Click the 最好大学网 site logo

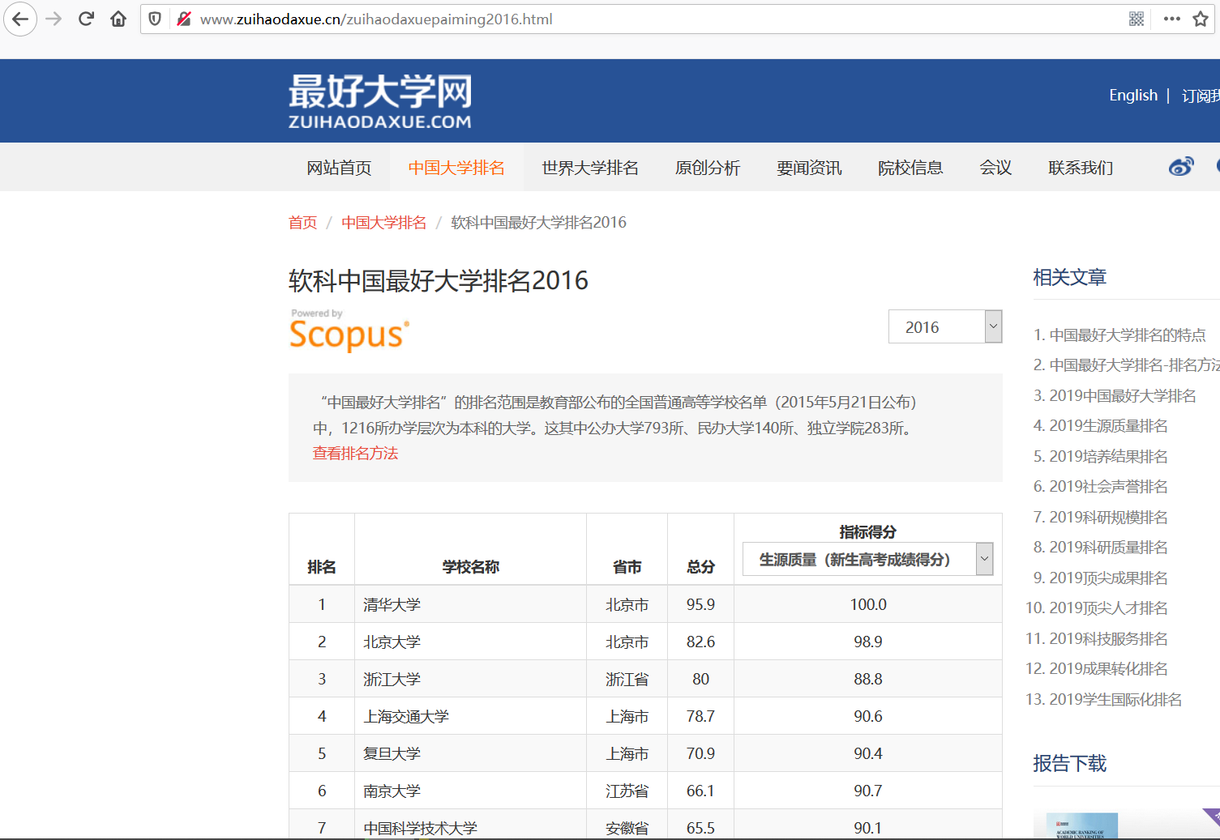click(380, 101)
